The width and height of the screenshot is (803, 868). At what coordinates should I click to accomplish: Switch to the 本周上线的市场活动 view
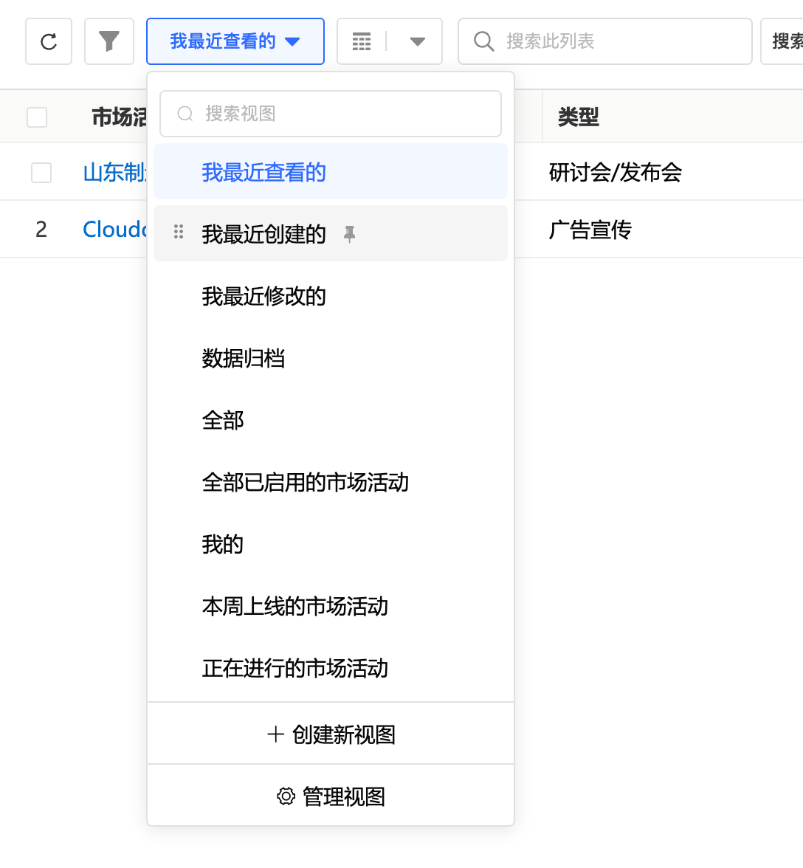pos(294,607)
